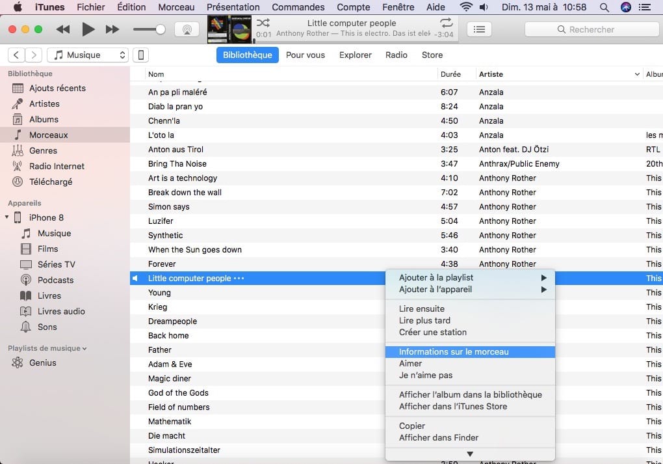Click the back navigation arrow button

[17, 55]
